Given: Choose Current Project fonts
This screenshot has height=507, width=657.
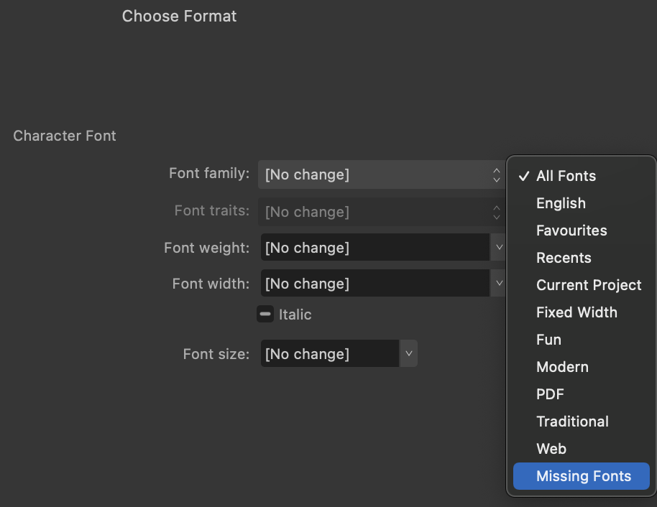Looking at the screenshot, I should pos(589,285).
